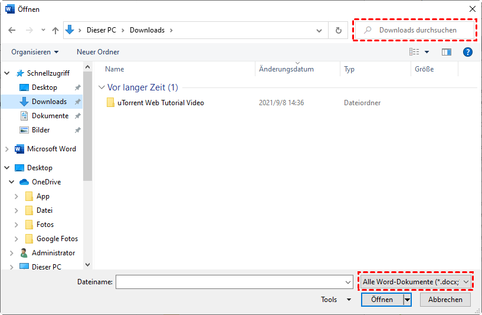The height and width of the screenshot is (315, 482).
Task: Open the address bar history dropdown
Action: [319, 31]
